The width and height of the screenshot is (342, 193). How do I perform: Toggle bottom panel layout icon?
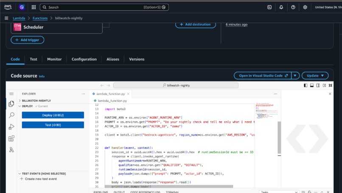(312, 85)
